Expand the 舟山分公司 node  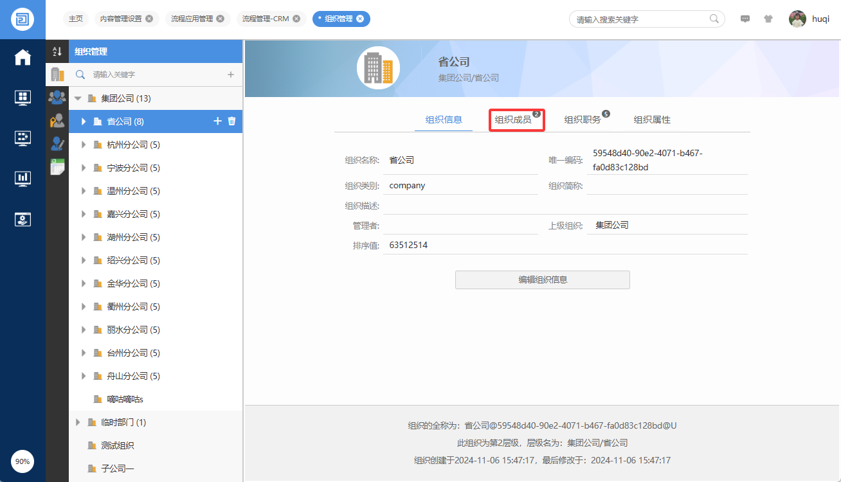point(84,376)
